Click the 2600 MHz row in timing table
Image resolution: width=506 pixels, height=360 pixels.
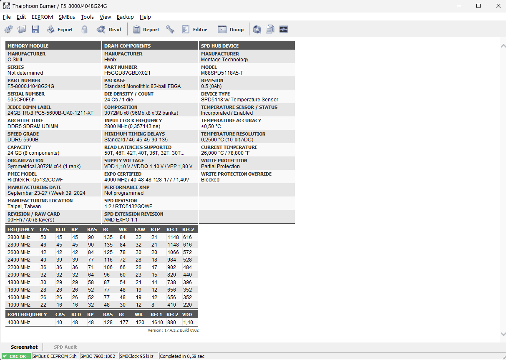[x=102, y=252]
